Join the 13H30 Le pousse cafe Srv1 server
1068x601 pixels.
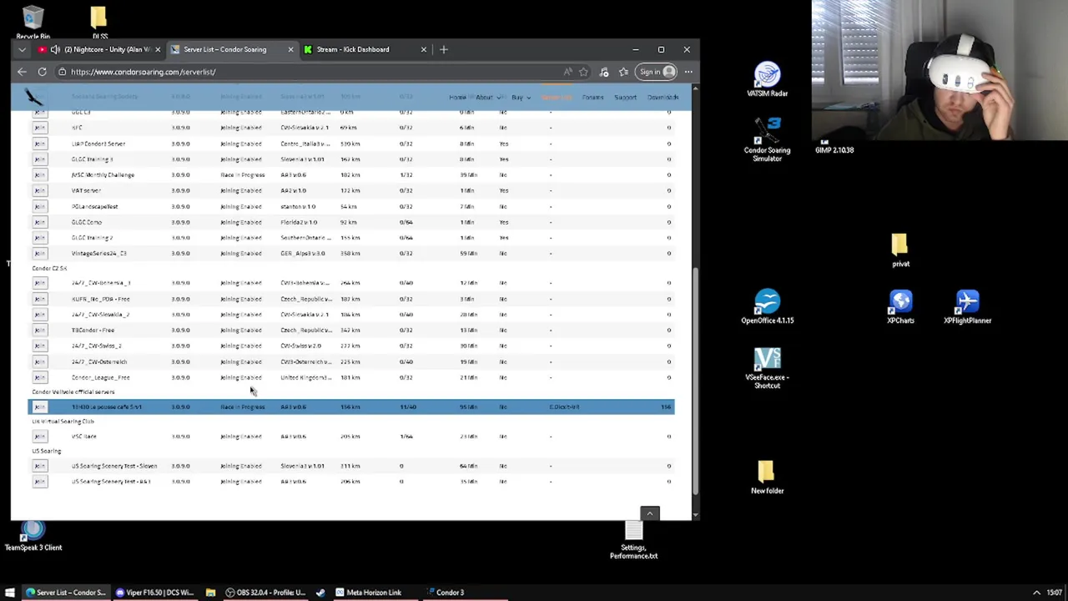pyautogui.click(x=39, y=407)
